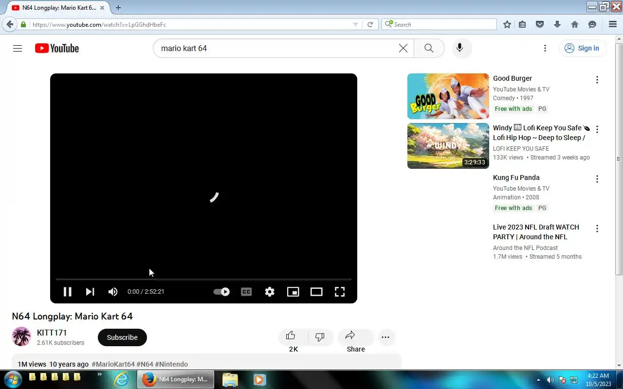Screen dimensions: 623x389
Task: Open Live 2023 NFL Draft video title
Action: click(x=536, y=232)
